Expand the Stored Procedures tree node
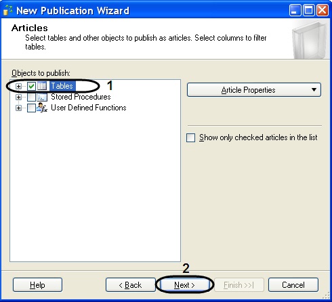The width and height of the screenshot is (332, 302). tap(18, 98)
